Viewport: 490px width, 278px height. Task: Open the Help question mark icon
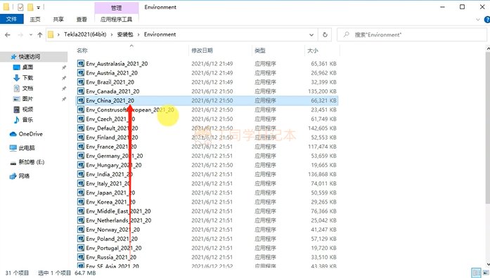pos(487,20)
